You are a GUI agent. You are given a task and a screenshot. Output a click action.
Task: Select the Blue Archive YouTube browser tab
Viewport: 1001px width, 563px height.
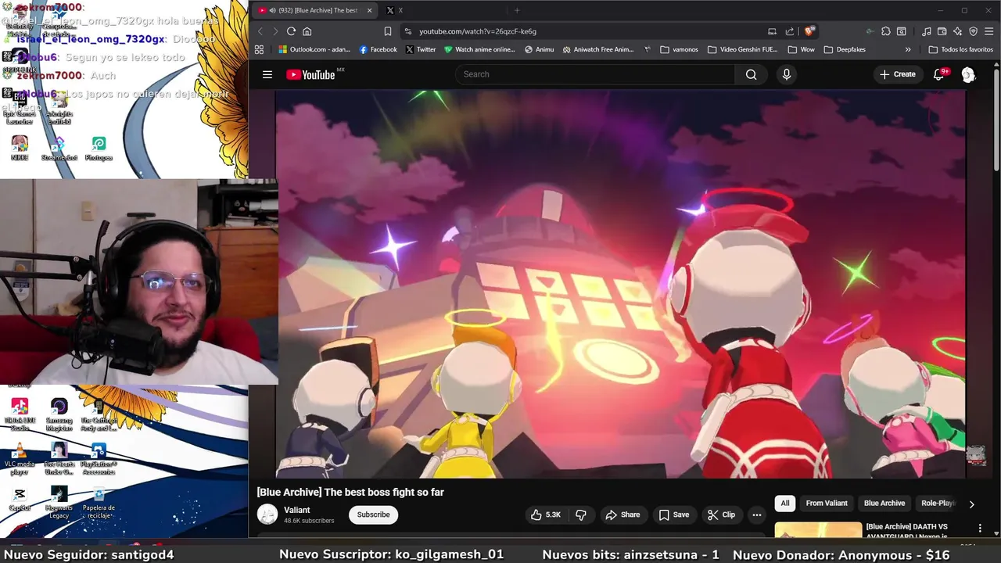[x=315, y=10]
